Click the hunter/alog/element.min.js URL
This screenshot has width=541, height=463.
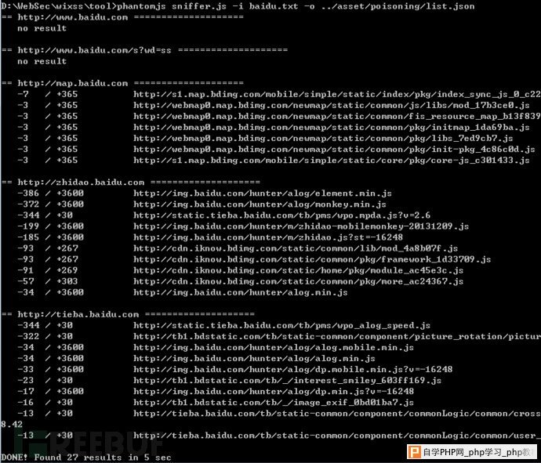coord(263,193)
